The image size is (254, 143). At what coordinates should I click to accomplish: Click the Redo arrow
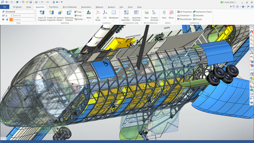pos(48,2)
